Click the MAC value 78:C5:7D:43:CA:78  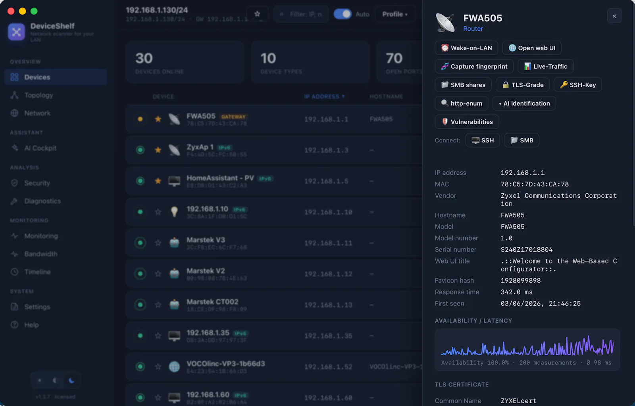click(535, 184)
